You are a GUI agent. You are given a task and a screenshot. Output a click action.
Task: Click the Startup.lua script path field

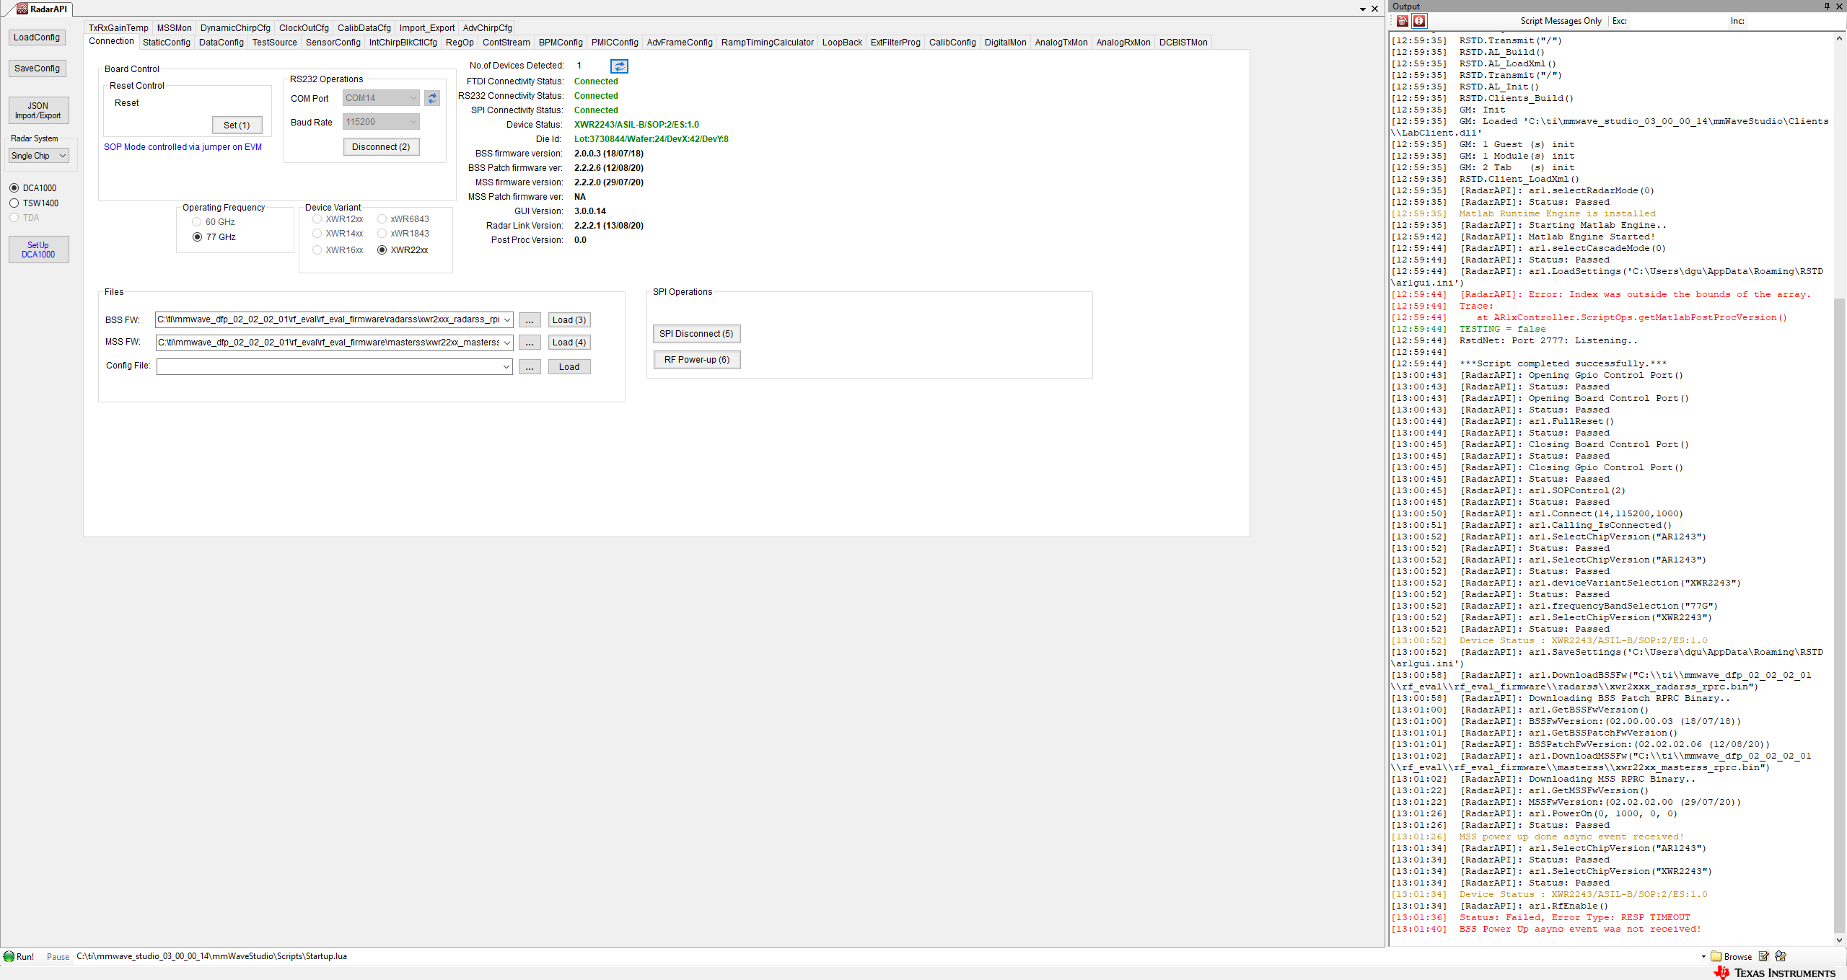(886, 956)
